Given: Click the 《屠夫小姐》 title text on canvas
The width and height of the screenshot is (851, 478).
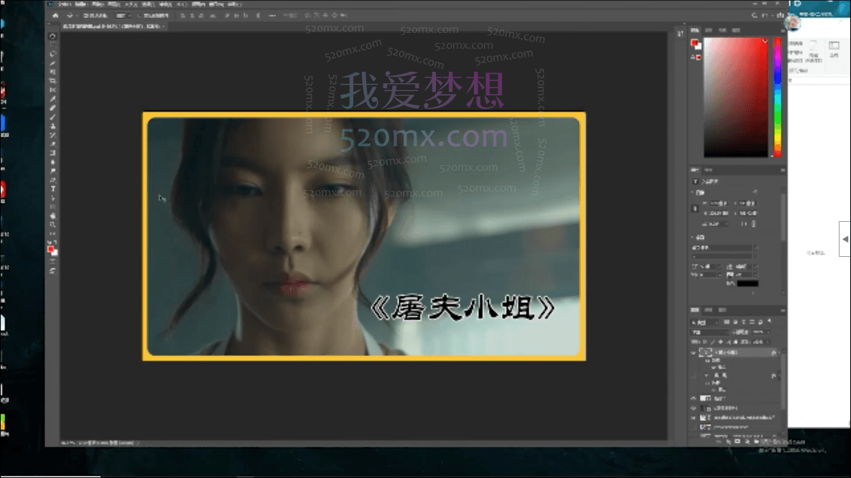Looking at the screenshot, I should pyautogui.click(x=462, y=308).
